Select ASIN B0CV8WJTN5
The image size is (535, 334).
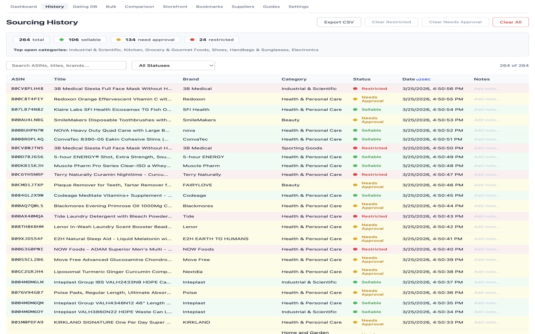27,148
